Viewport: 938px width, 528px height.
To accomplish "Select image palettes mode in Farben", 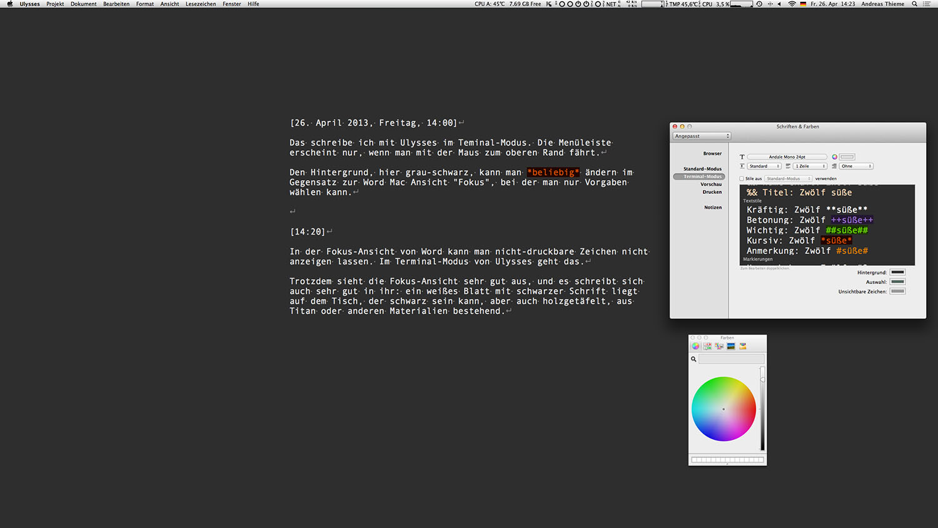I will point(731,346).
